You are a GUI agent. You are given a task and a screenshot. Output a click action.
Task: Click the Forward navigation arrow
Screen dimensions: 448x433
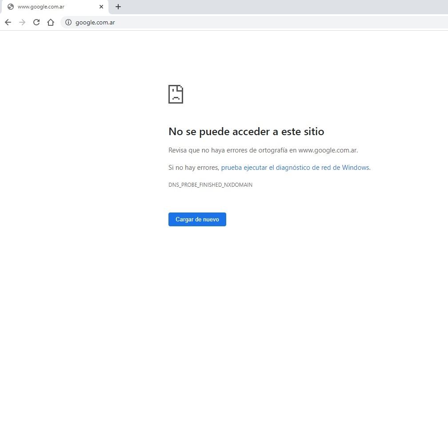pyautogui.click(x=22, y=22)
